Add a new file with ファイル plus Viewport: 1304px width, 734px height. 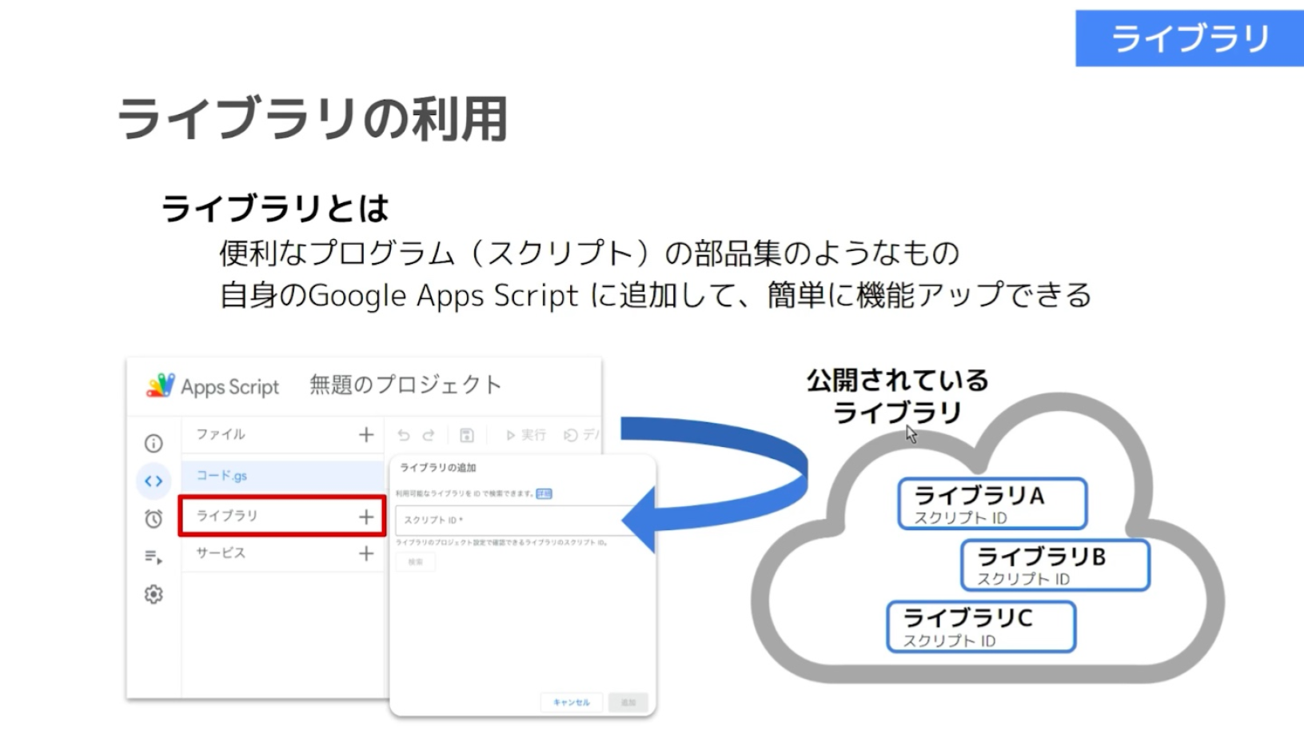(366, 434)
